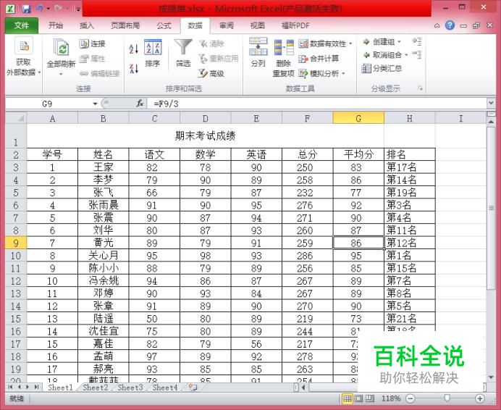Click the zoom in plus button
The width and height of the screenshot is (501, 410).
click(479, 398)
